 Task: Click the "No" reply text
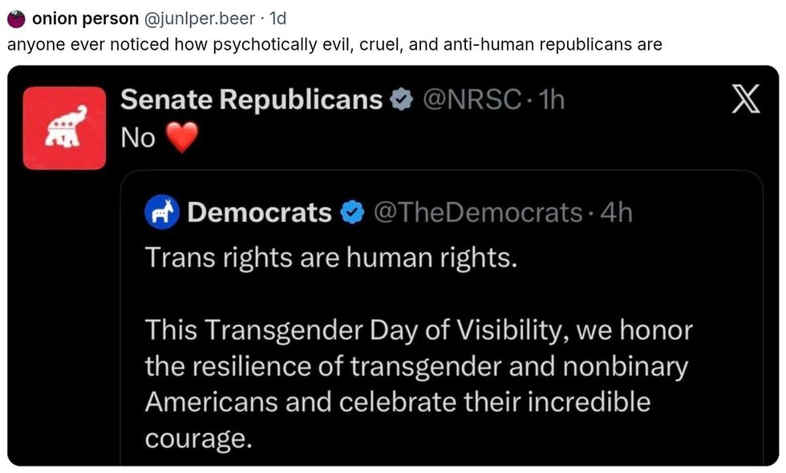click(137, 139)
